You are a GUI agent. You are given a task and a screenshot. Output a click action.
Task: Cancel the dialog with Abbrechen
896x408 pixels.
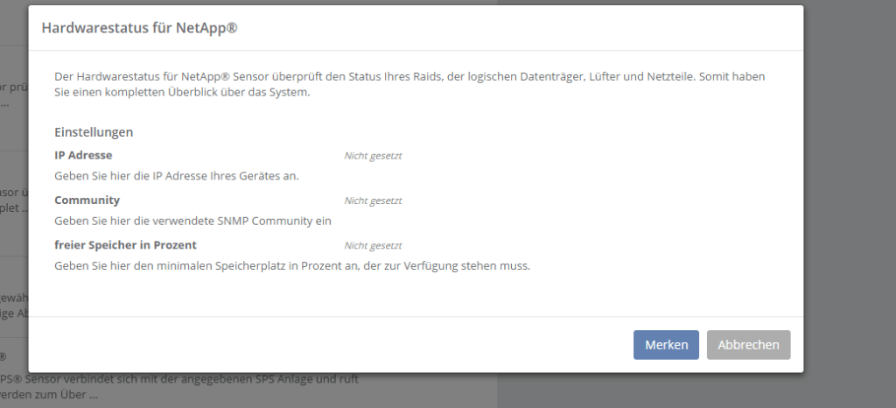point(749,345)
